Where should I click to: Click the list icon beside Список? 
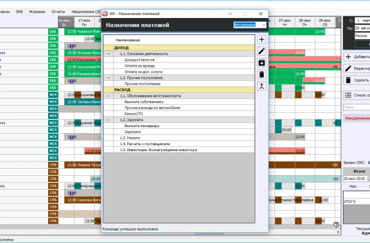click(348, 95)
